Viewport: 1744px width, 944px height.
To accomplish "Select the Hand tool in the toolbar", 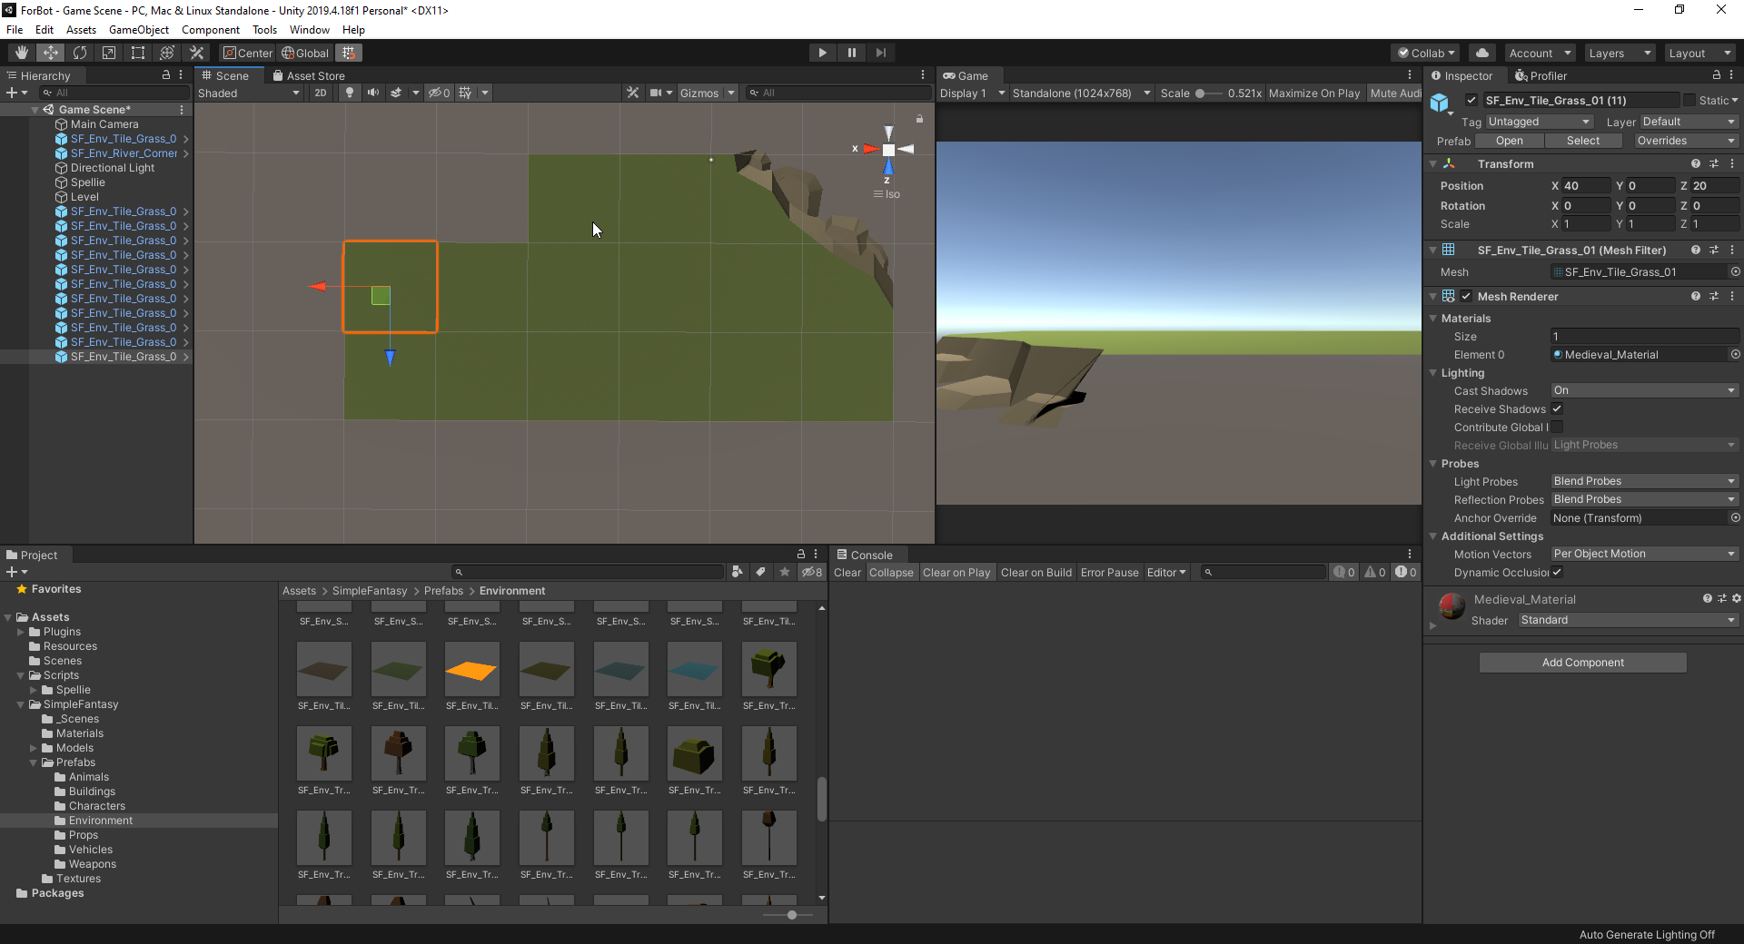I will 21,53.
